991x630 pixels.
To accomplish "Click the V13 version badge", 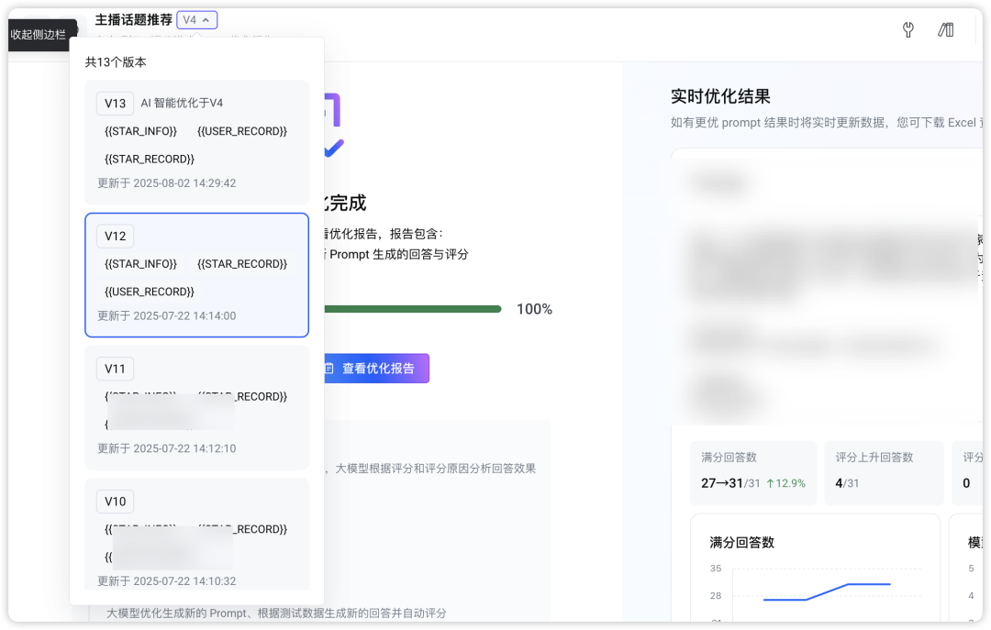I will point(116,104).
